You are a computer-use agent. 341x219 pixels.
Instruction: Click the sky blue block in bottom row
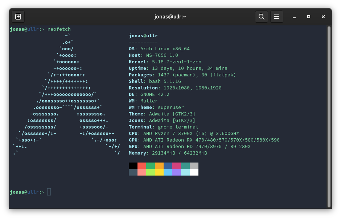click(x=168, y=172)
